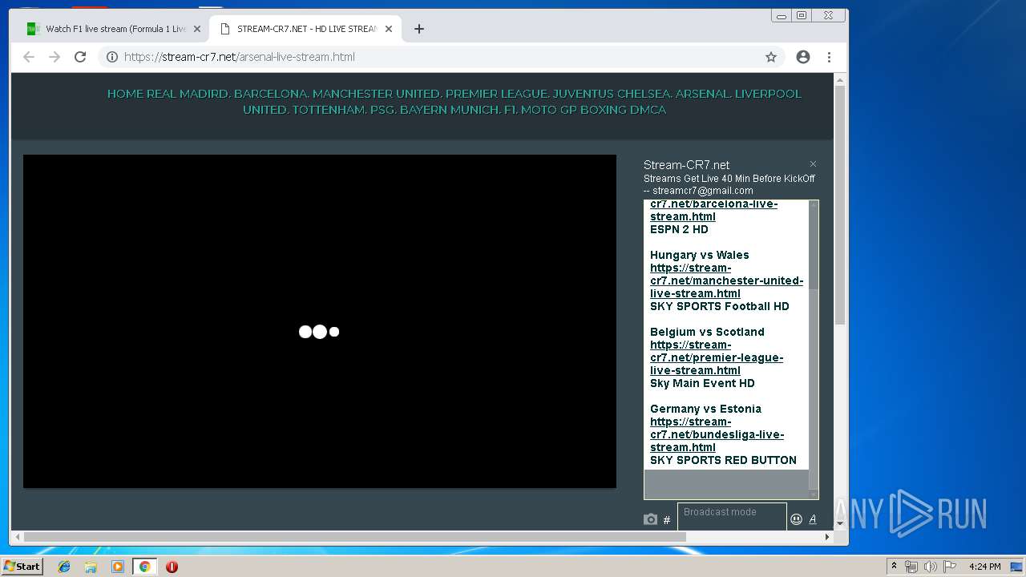Open the Windows Start menu

tap(22, 567)
